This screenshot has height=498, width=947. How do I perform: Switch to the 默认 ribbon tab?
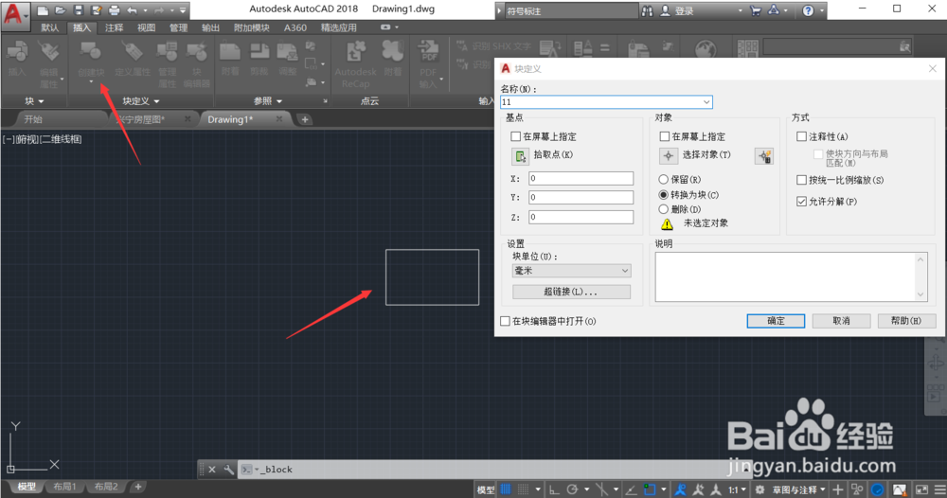(x=50, y=27)
